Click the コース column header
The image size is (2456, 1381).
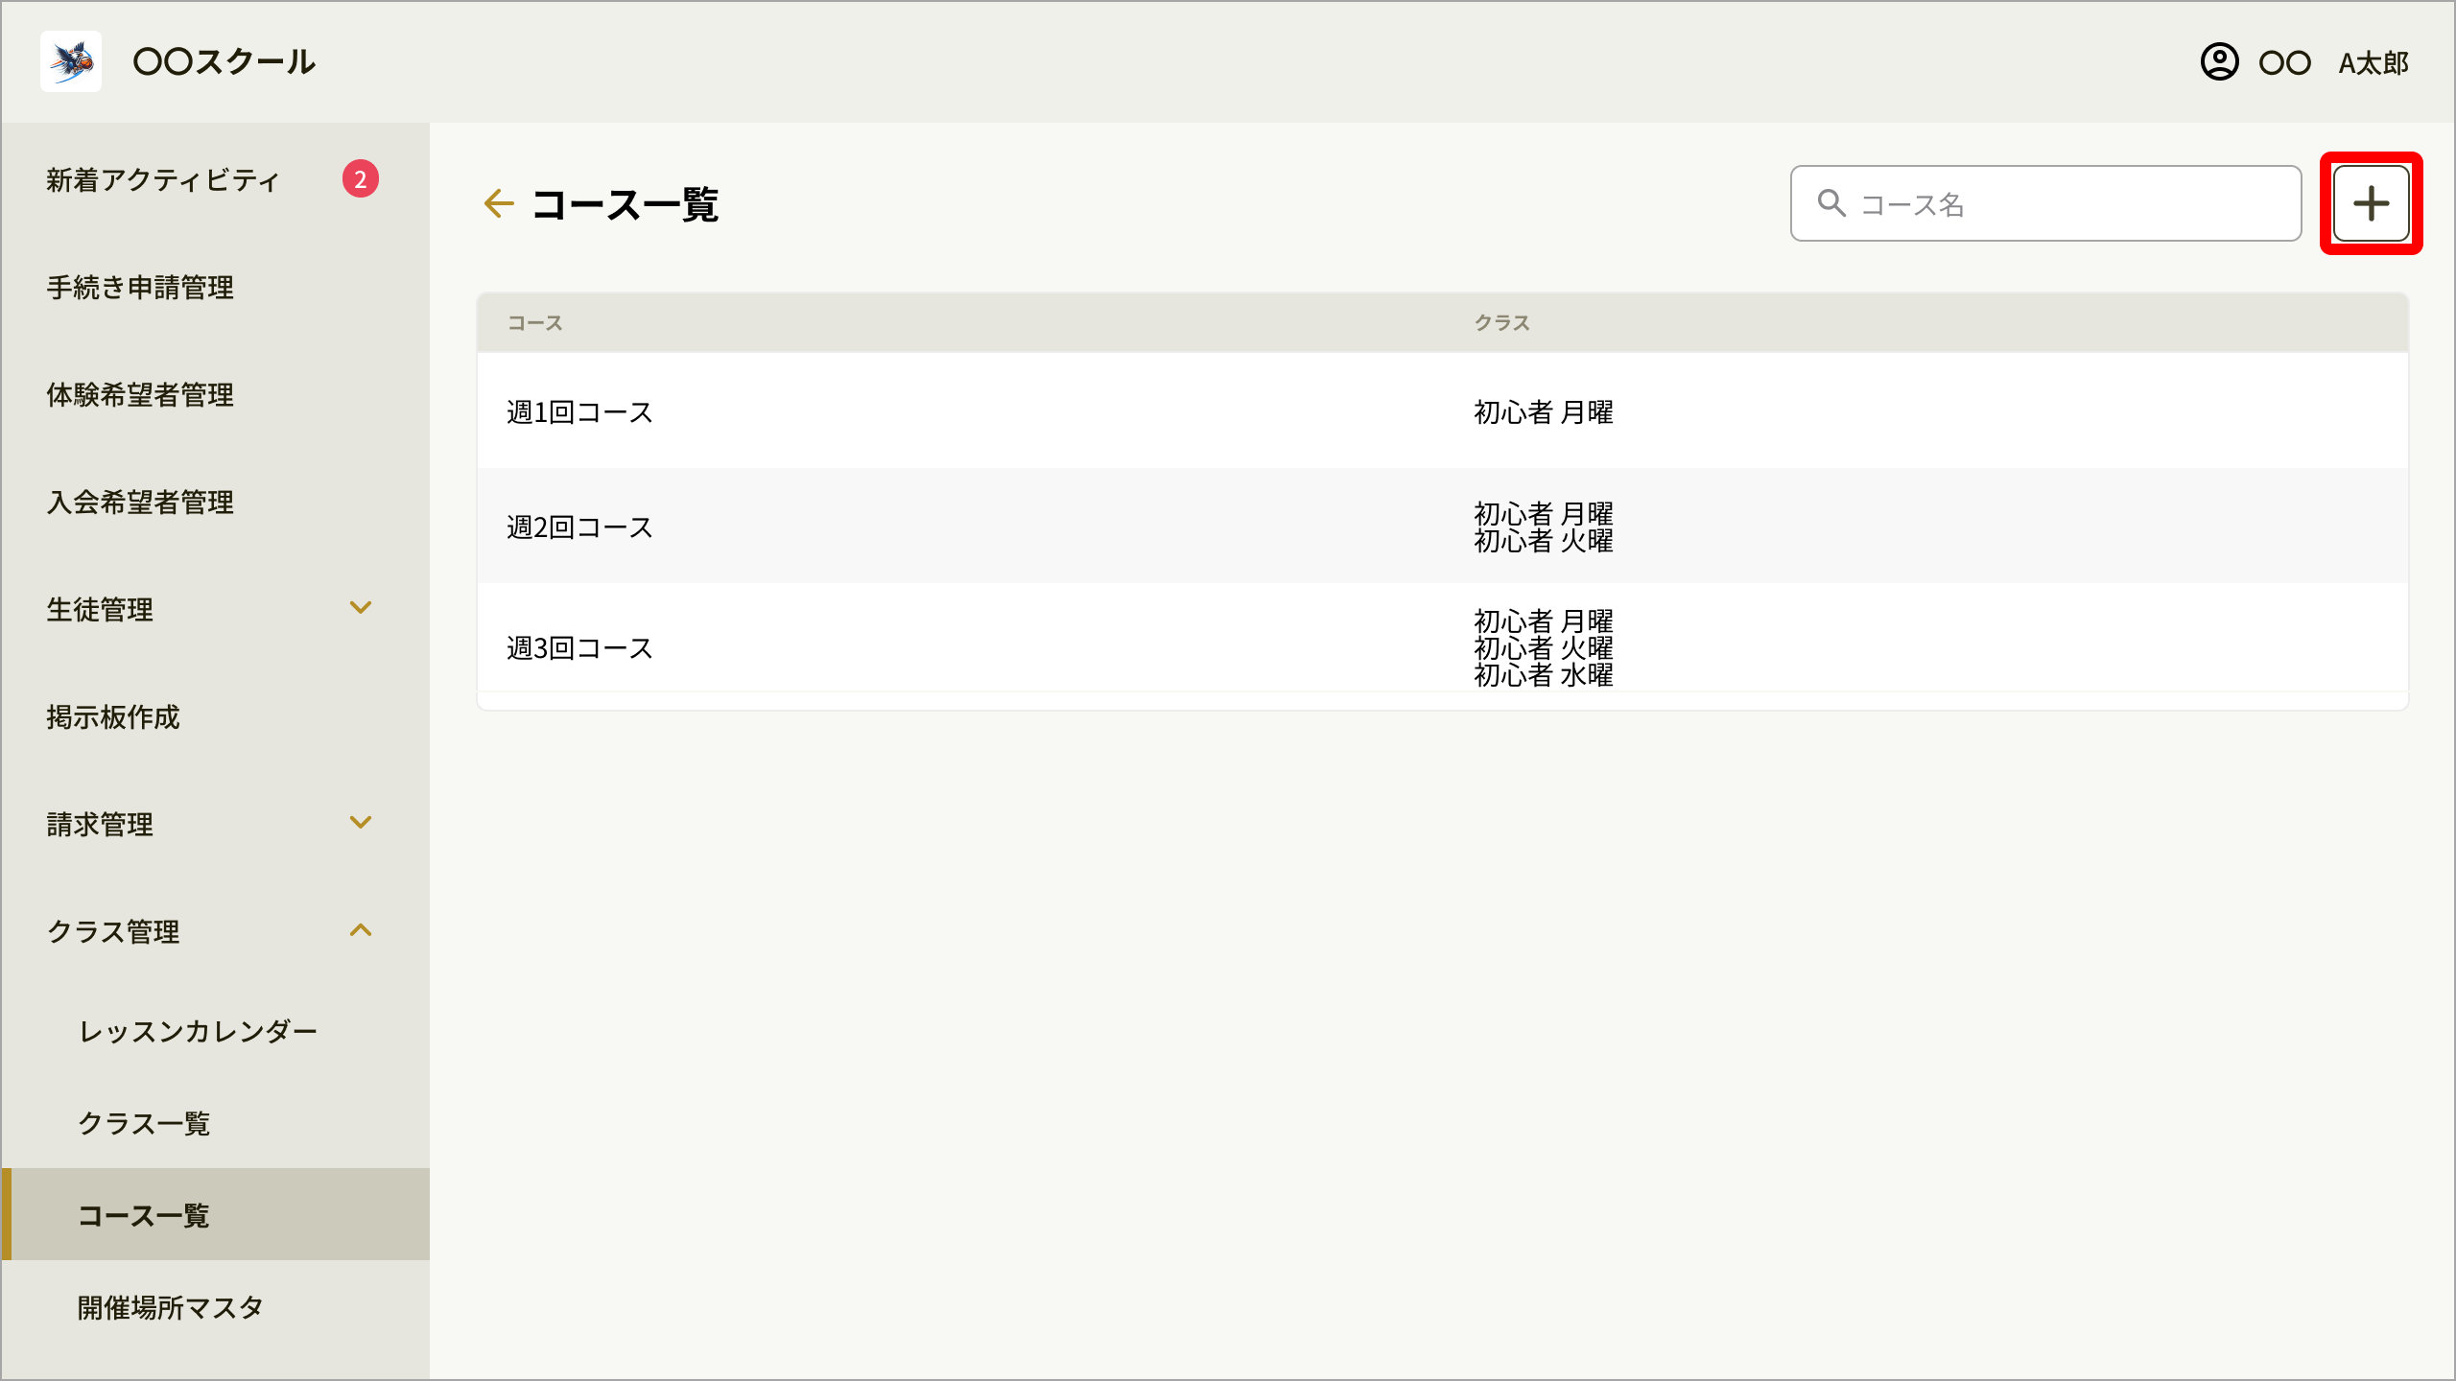[x=534, y=323]
